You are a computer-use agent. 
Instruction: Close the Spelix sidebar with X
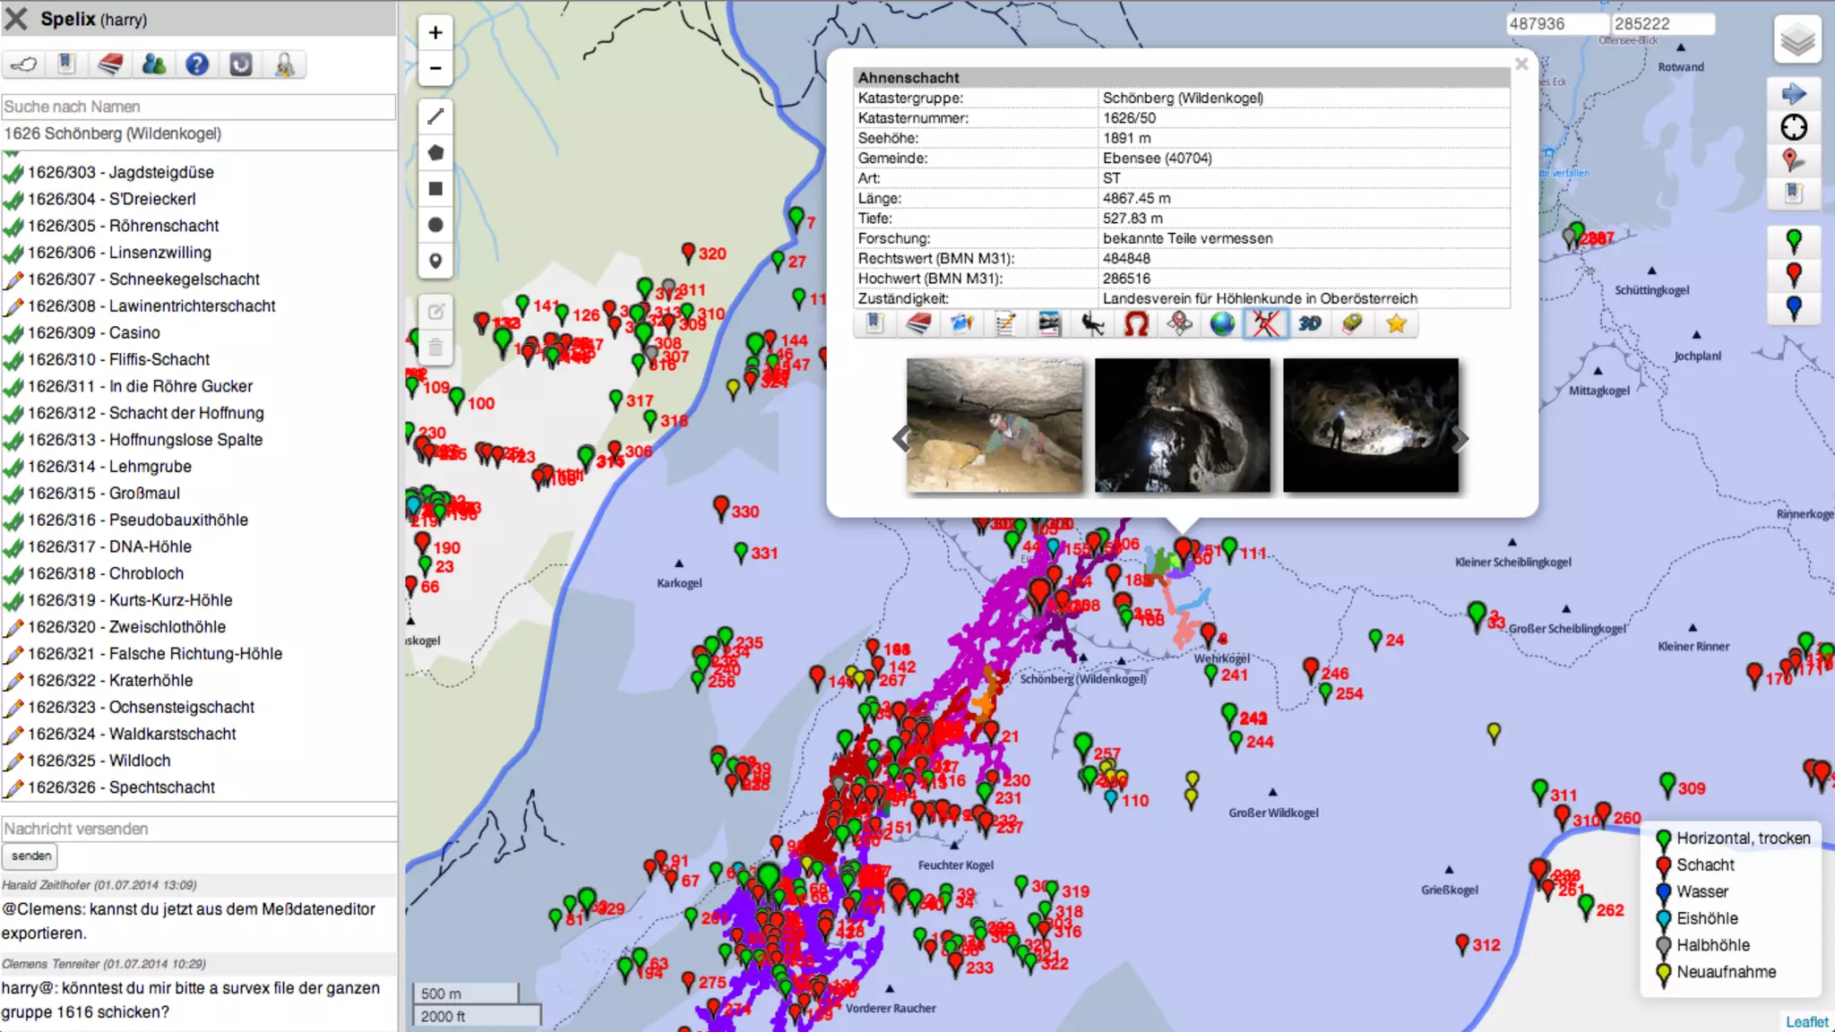coord(17,19)
